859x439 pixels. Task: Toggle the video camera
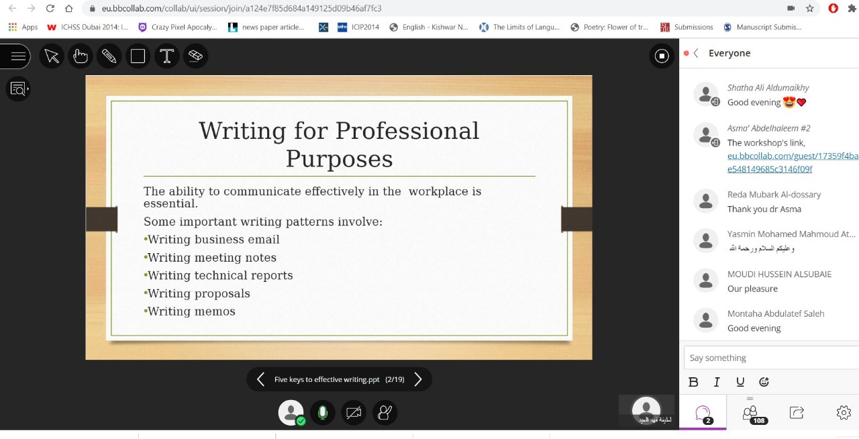click(x=354, y=413)
